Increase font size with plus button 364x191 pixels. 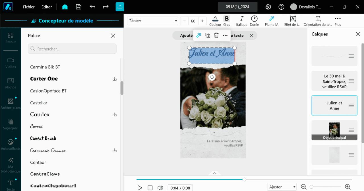[x=202, y=21]
